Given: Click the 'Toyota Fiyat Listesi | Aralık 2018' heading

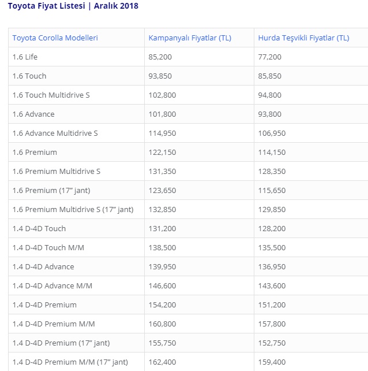Looking at the screenshot, I should (73, 6).
